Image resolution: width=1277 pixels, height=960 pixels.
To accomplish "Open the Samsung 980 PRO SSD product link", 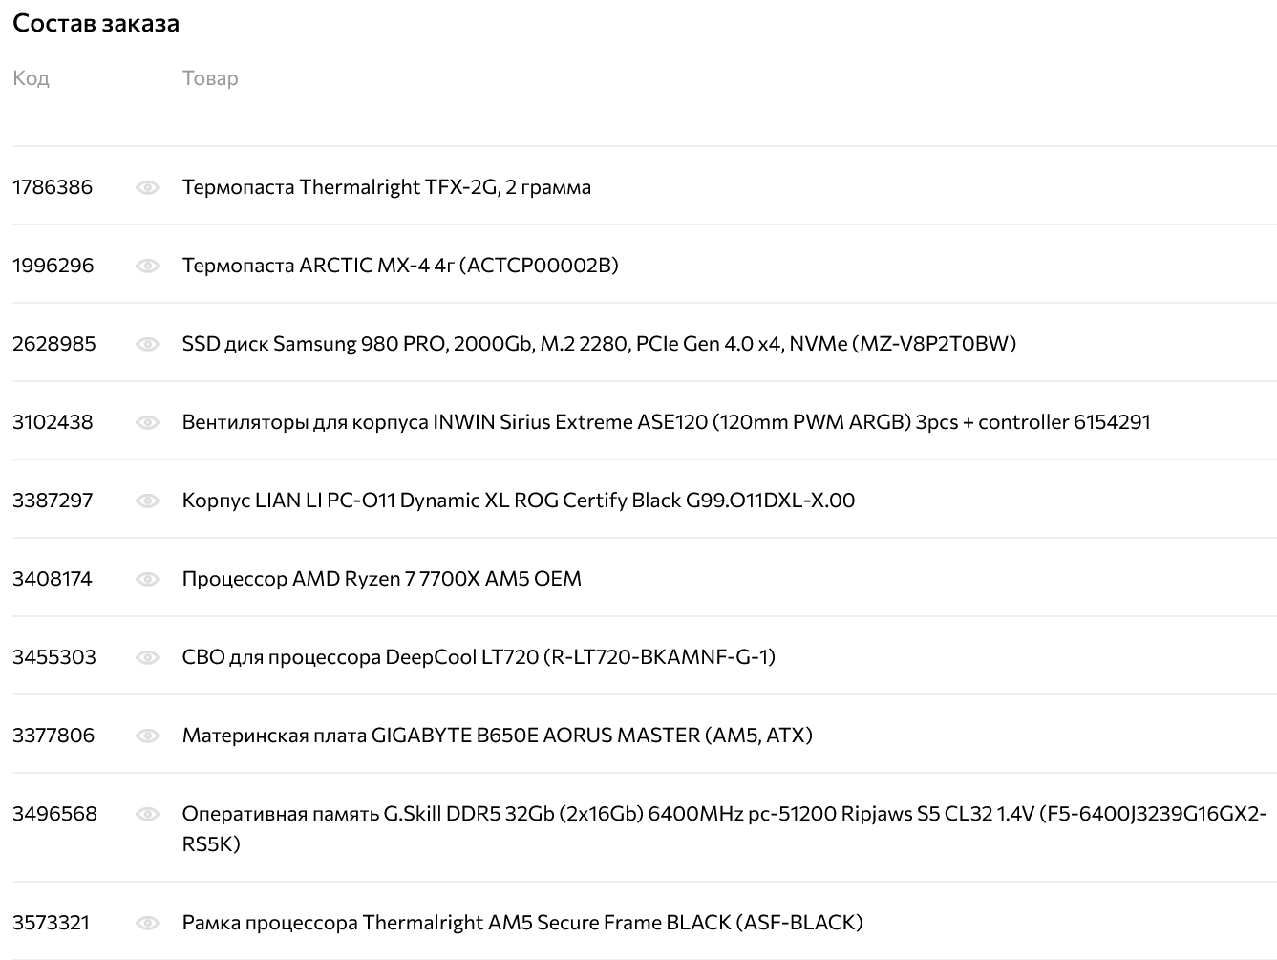I will click(x=598, y=344).
